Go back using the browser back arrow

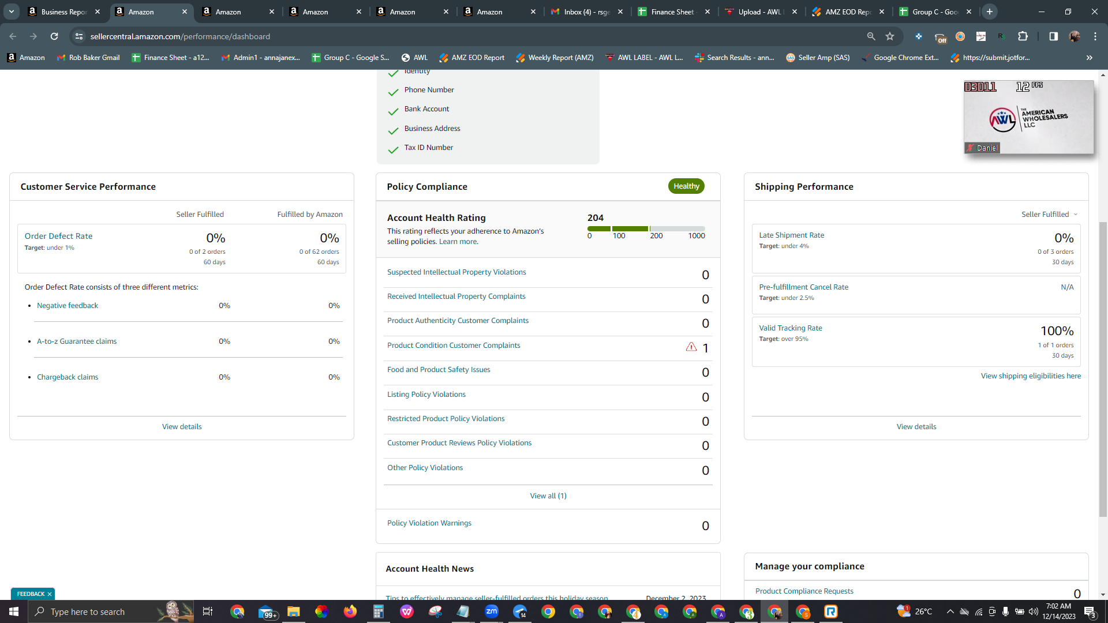(13, 36)
